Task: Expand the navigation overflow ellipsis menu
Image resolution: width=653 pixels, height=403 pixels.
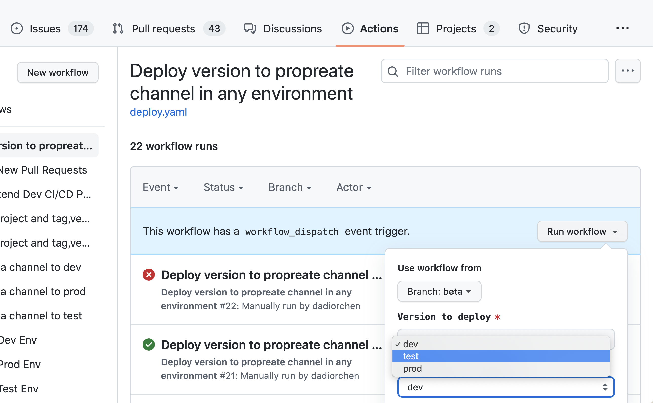Action: pos(622,28)
